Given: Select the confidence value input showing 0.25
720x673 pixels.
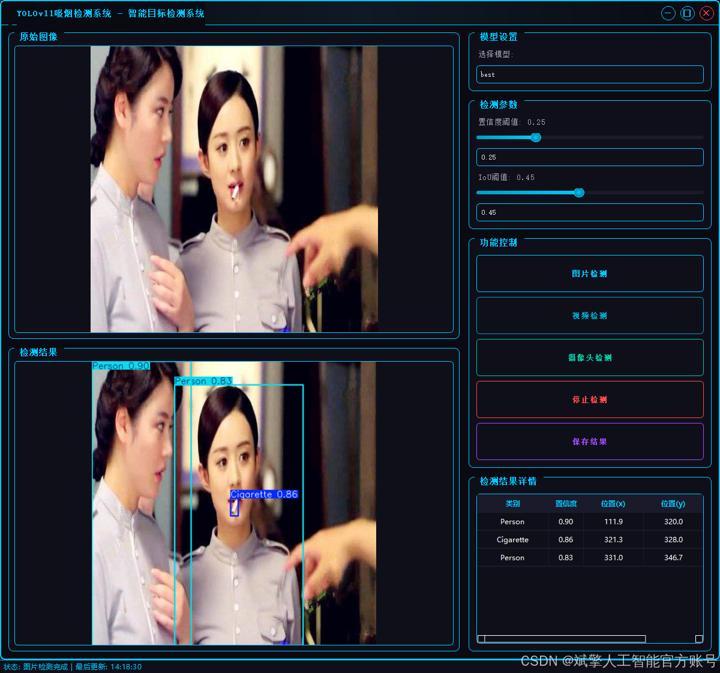Looking at the screenshot, I should coord(590,157).
